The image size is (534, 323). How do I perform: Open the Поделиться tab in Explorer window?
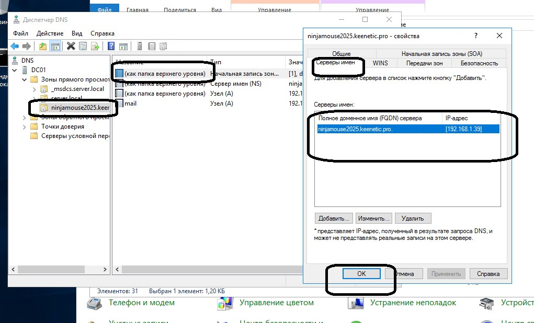pyautogui.click(x=180, y=10)
